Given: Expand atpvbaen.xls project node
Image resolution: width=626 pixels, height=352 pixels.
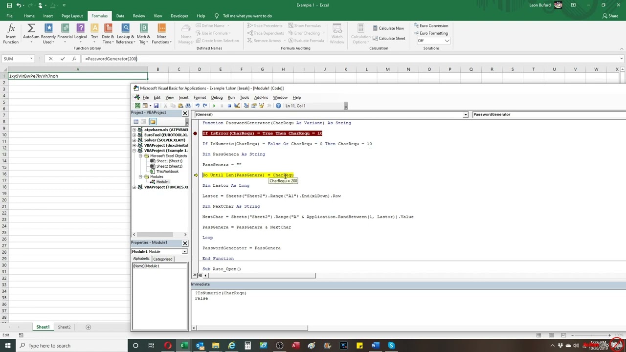Looking at the screenshot, I should (134, 130).
